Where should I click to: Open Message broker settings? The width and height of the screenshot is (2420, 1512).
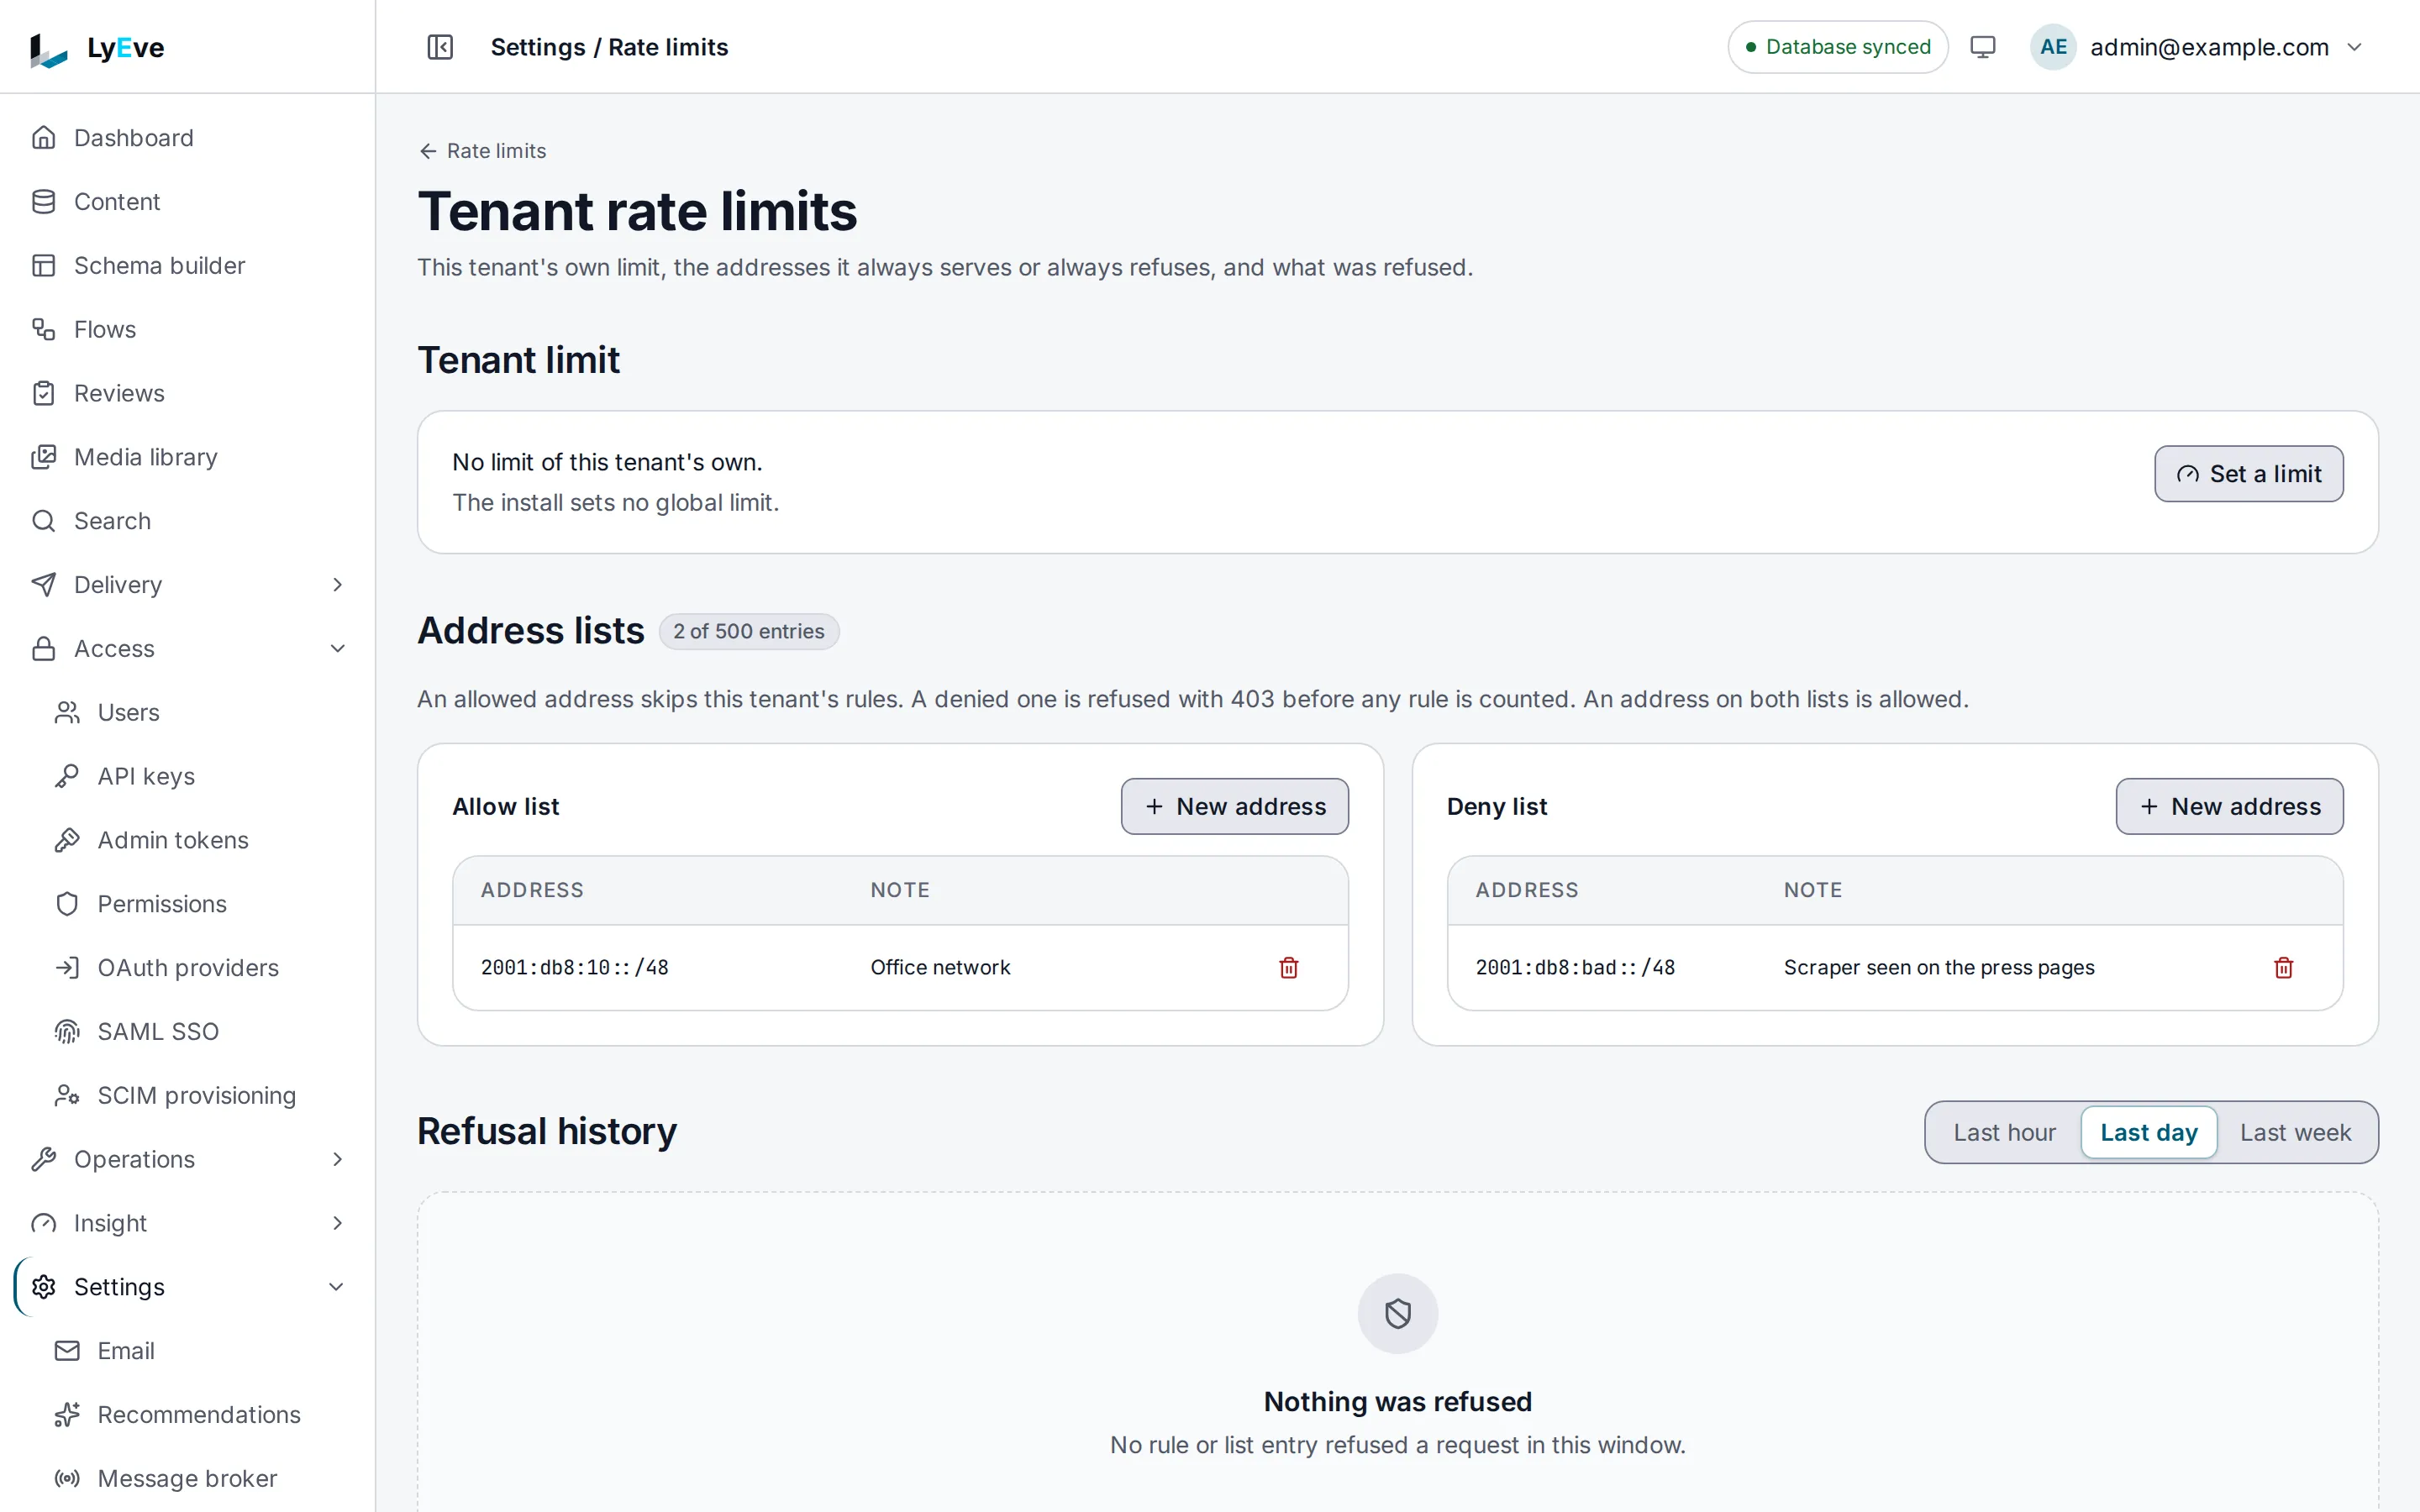[199, 1478]
